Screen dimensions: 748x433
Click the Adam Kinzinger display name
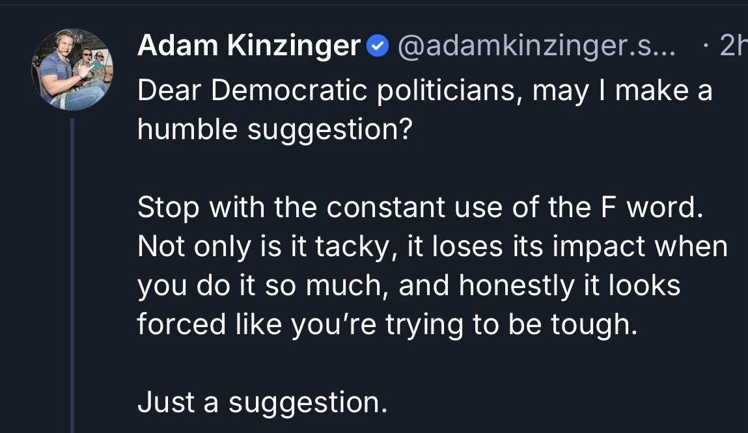(249, 46)
